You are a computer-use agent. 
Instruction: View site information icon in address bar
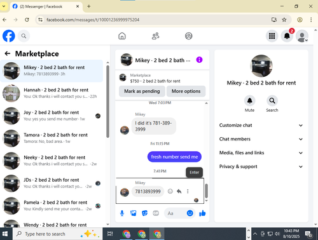(40, 20)
